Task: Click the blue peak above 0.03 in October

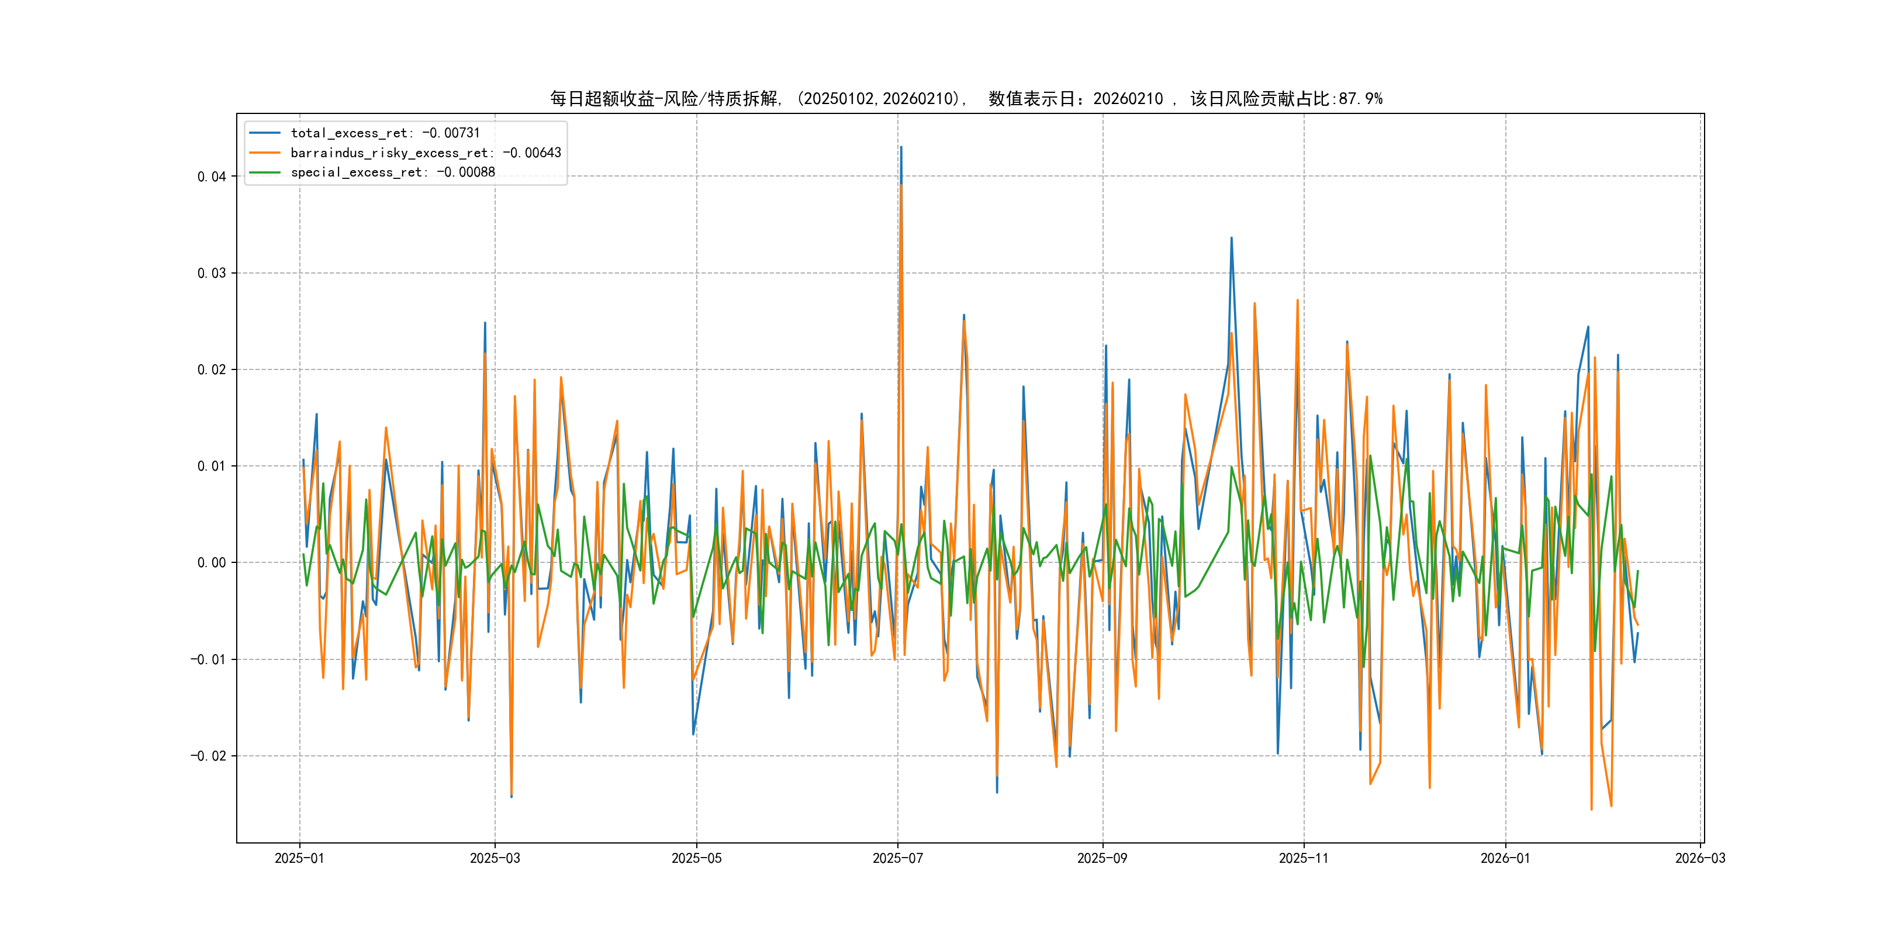Action: [x=1232, y=239]
